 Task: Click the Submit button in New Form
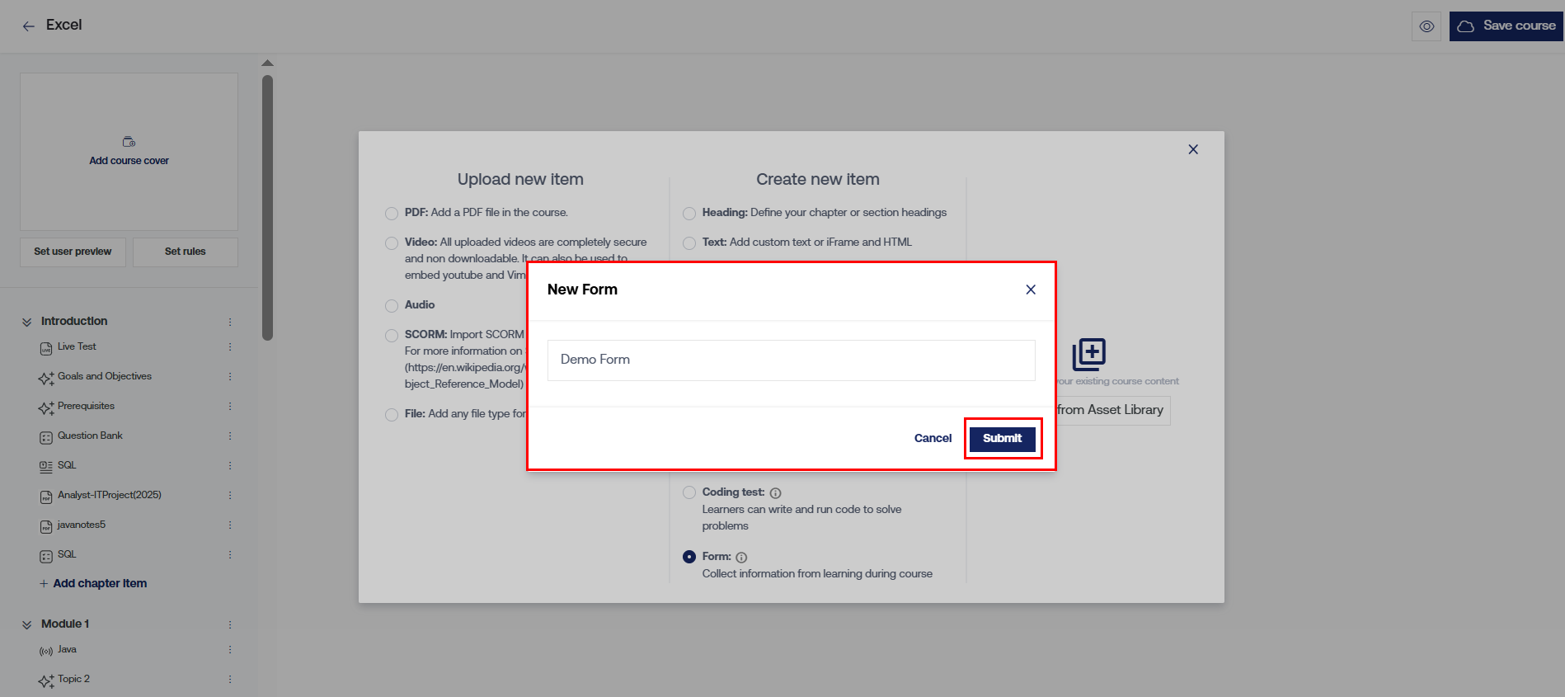click(x=1002, y=439)
